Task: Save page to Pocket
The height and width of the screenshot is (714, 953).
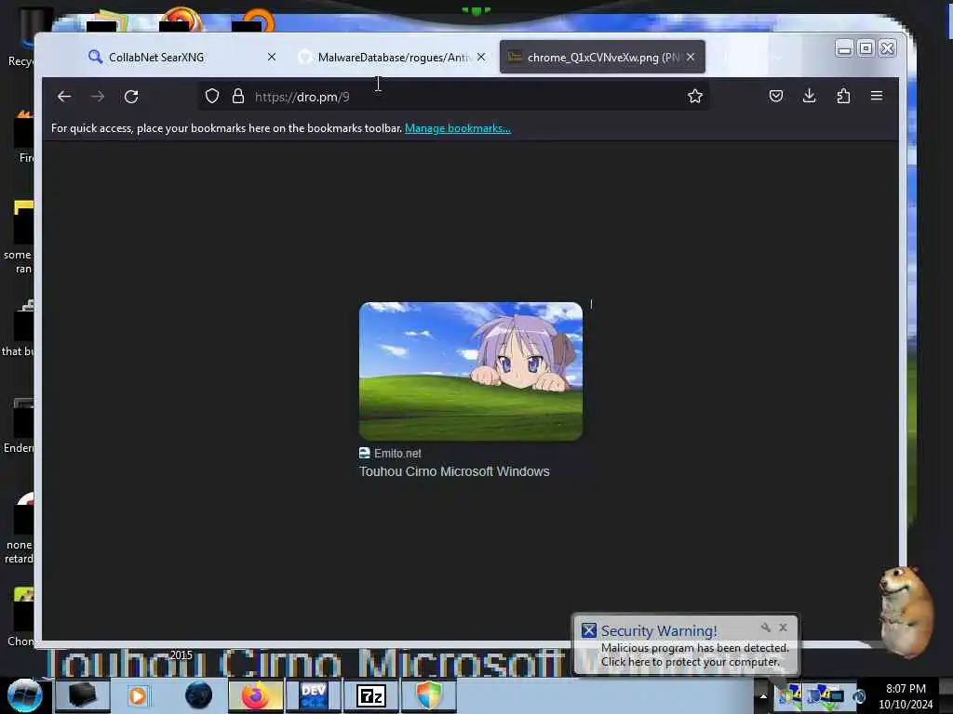Action: 776,96
